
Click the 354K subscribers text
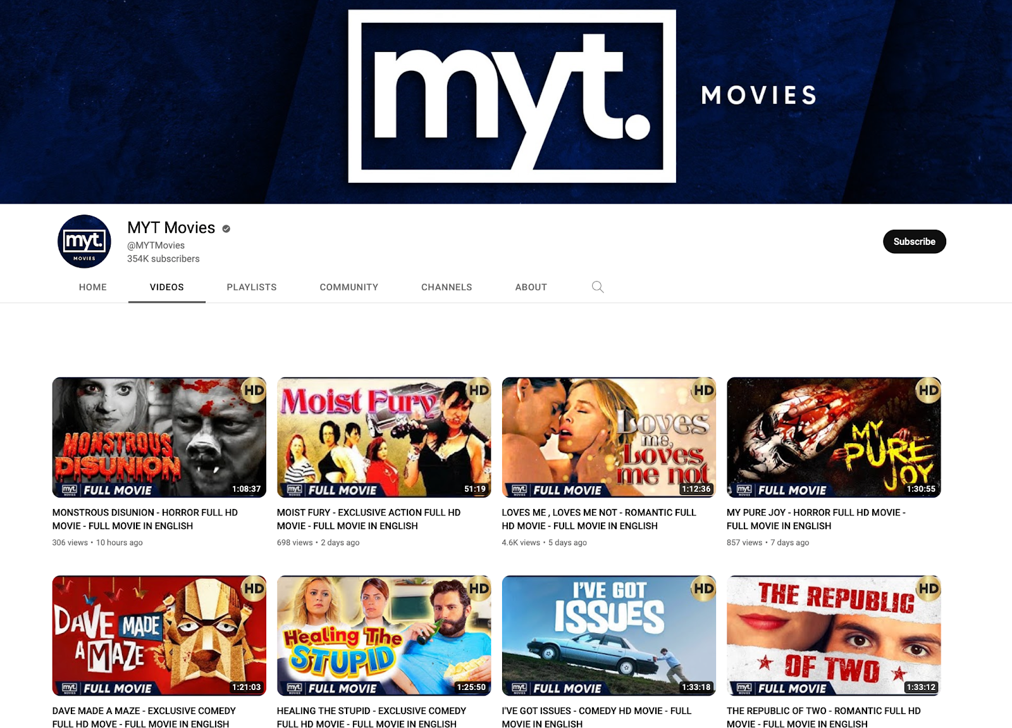(163, 259)
